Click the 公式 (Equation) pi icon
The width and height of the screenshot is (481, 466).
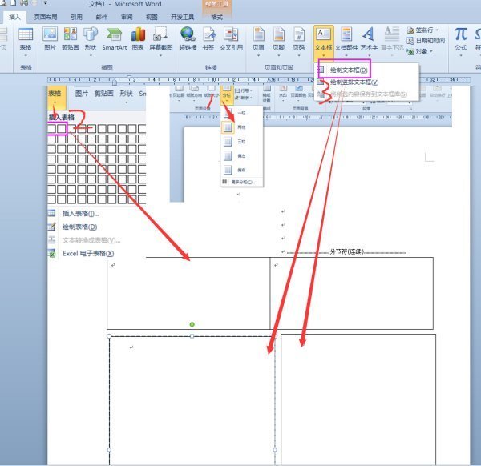[461, 38]
